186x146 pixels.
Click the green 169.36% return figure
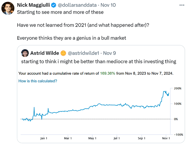pyautogui.click(x=107, y=73)
